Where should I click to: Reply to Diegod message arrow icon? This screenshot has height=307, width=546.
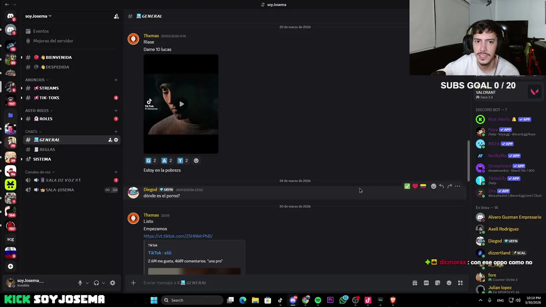click(x=441, y=186)
